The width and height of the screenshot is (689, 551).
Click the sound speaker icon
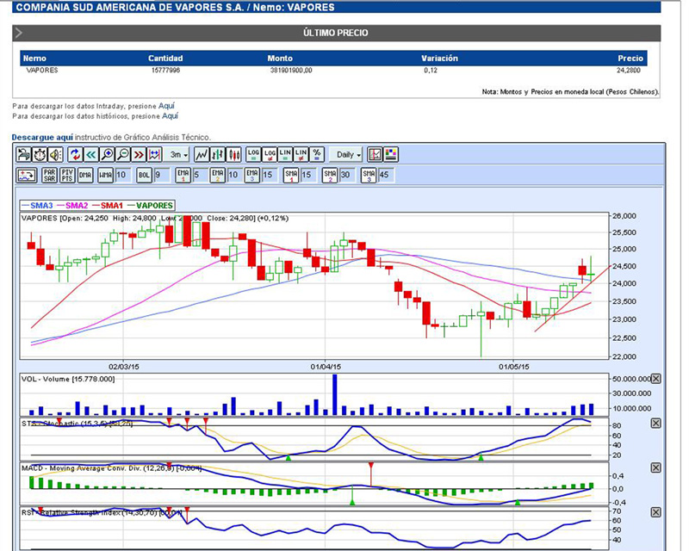pos(55,155)
